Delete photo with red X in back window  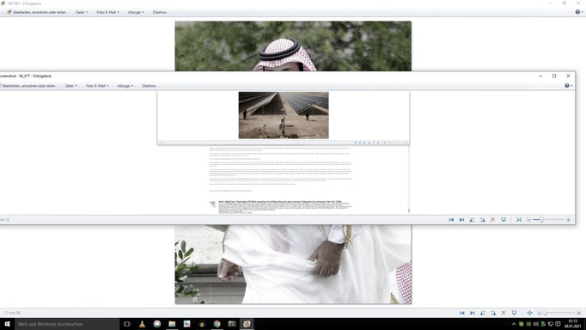[504, 313]
